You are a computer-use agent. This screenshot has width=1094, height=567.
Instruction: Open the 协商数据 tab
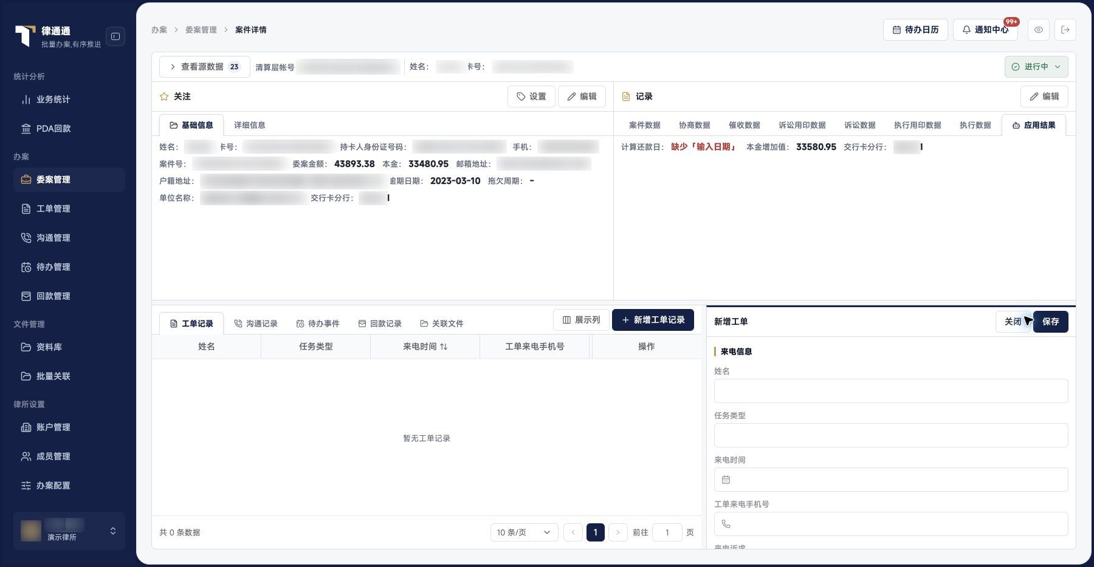coord(694,125)
